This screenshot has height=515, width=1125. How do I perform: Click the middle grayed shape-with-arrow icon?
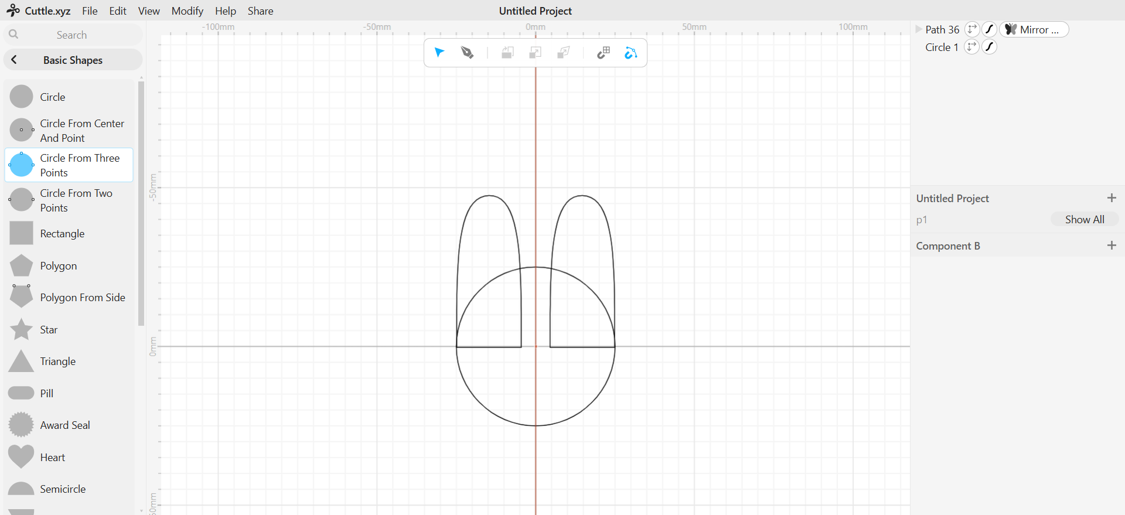tap(535, 53)
